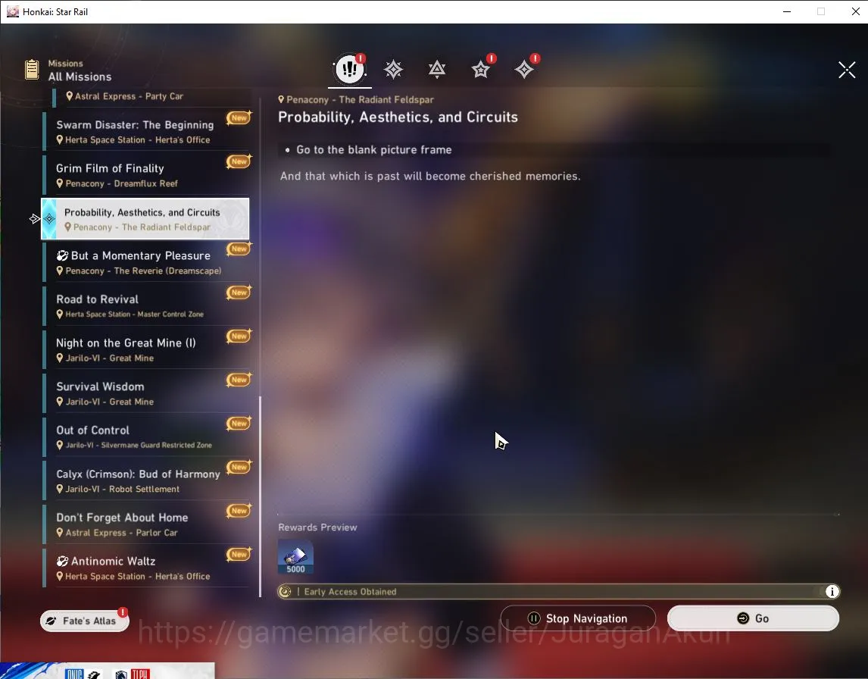Select the Road to Revival mission
The width and height of the screenshot is (868, 679).
(146, 305)
